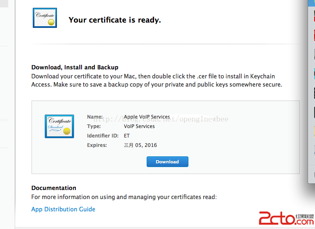315x229 pixels.
Task: Click the Apple VoIP Services name value
Action: click(x=147, y=117)
